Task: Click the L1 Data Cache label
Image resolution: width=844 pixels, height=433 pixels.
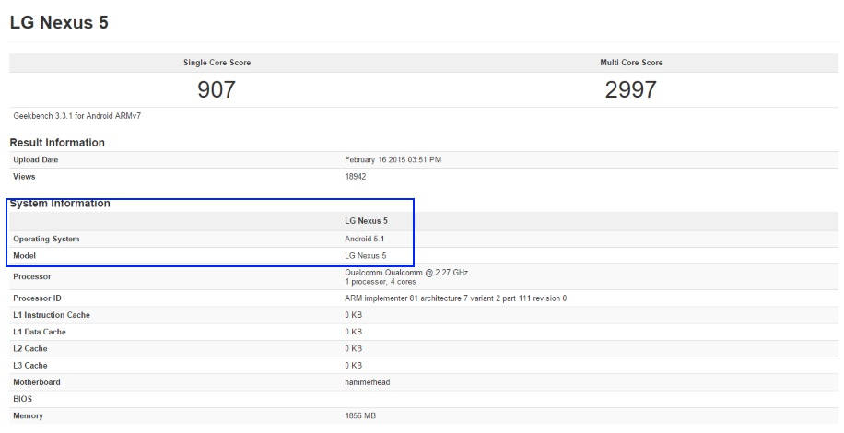Action: 40,332
